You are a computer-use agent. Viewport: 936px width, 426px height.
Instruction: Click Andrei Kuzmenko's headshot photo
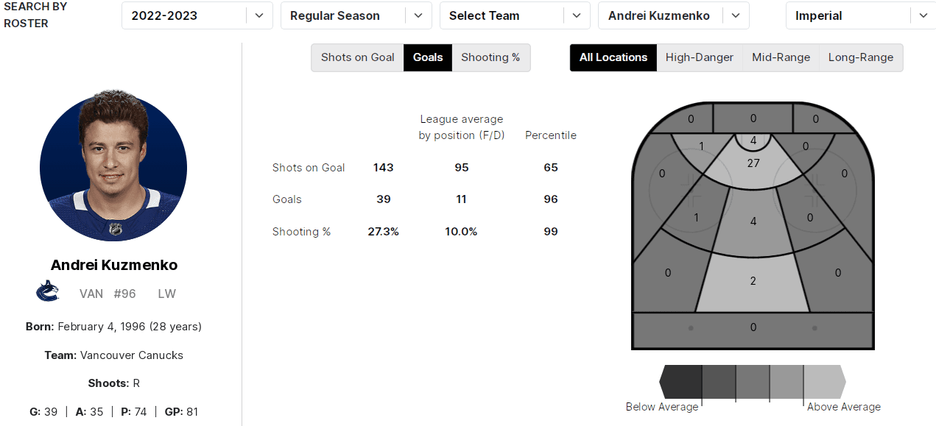click(113, 168)
